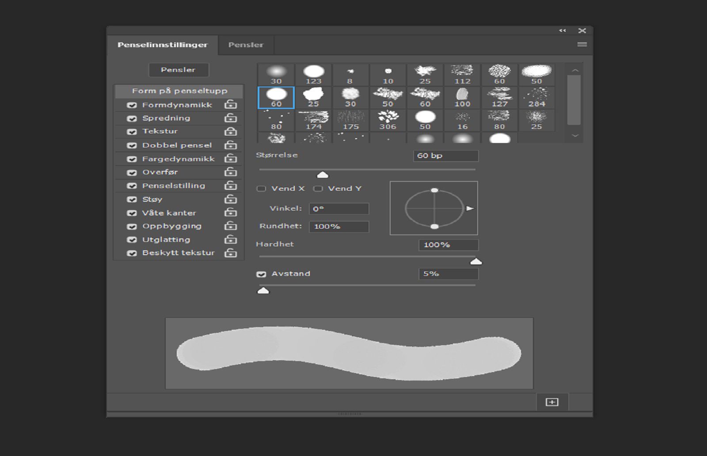
Task: Open the brush settings panel menu
Action: pos(582,45)
